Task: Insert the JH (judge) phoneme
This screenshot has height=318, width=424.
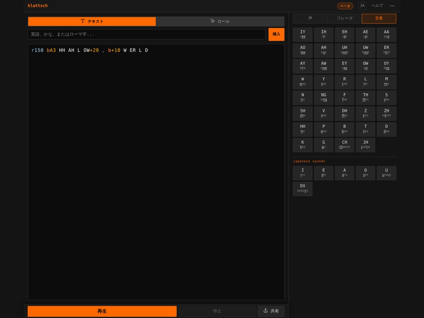Action: pyautogui.click(x=365, y=145)
